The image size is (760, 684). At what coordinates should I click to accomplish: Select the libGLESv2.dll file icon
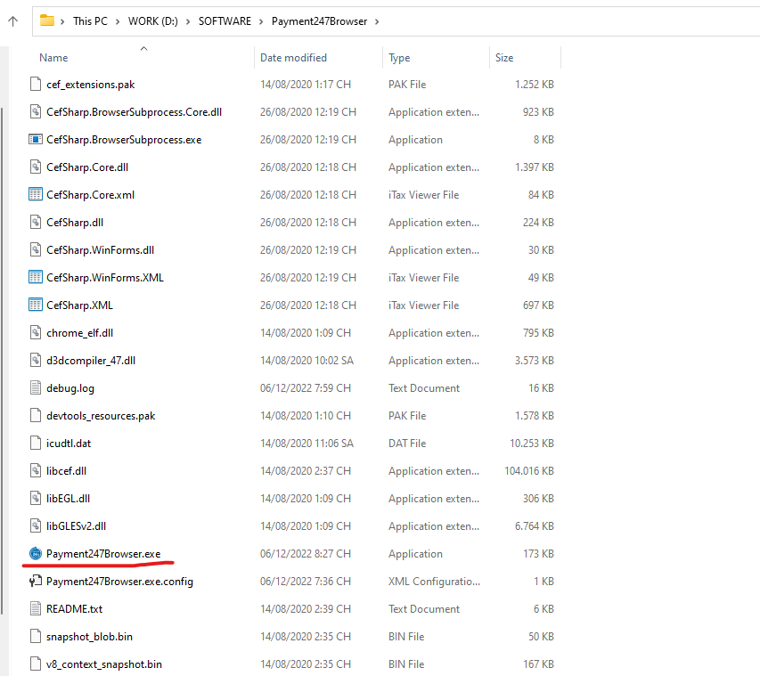[x=36, y=525]
